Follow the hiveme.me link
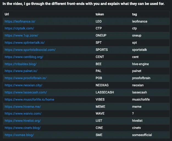172x141 pixels. pos(23,107)
